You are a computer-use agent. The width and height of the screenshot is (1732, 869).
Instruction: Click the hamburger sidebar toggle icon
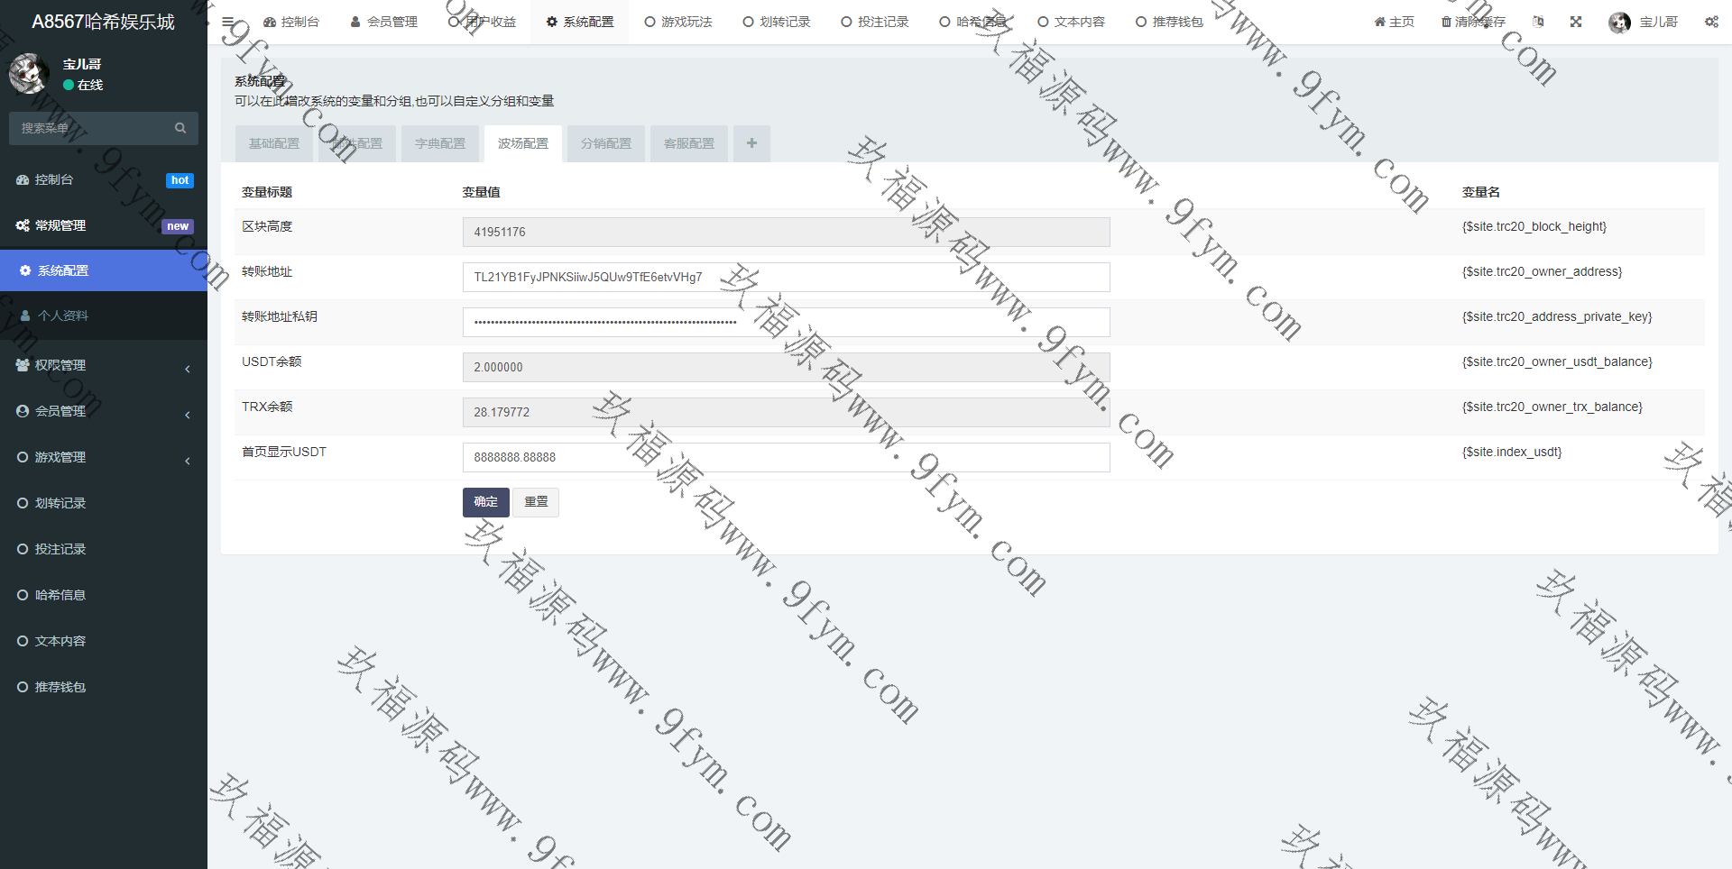(228, 22)
